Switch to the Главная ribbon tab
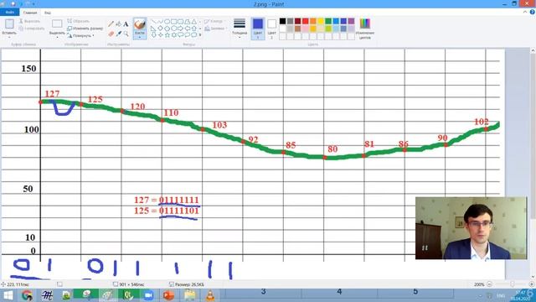Screen dimensions: 536x302 30,13
